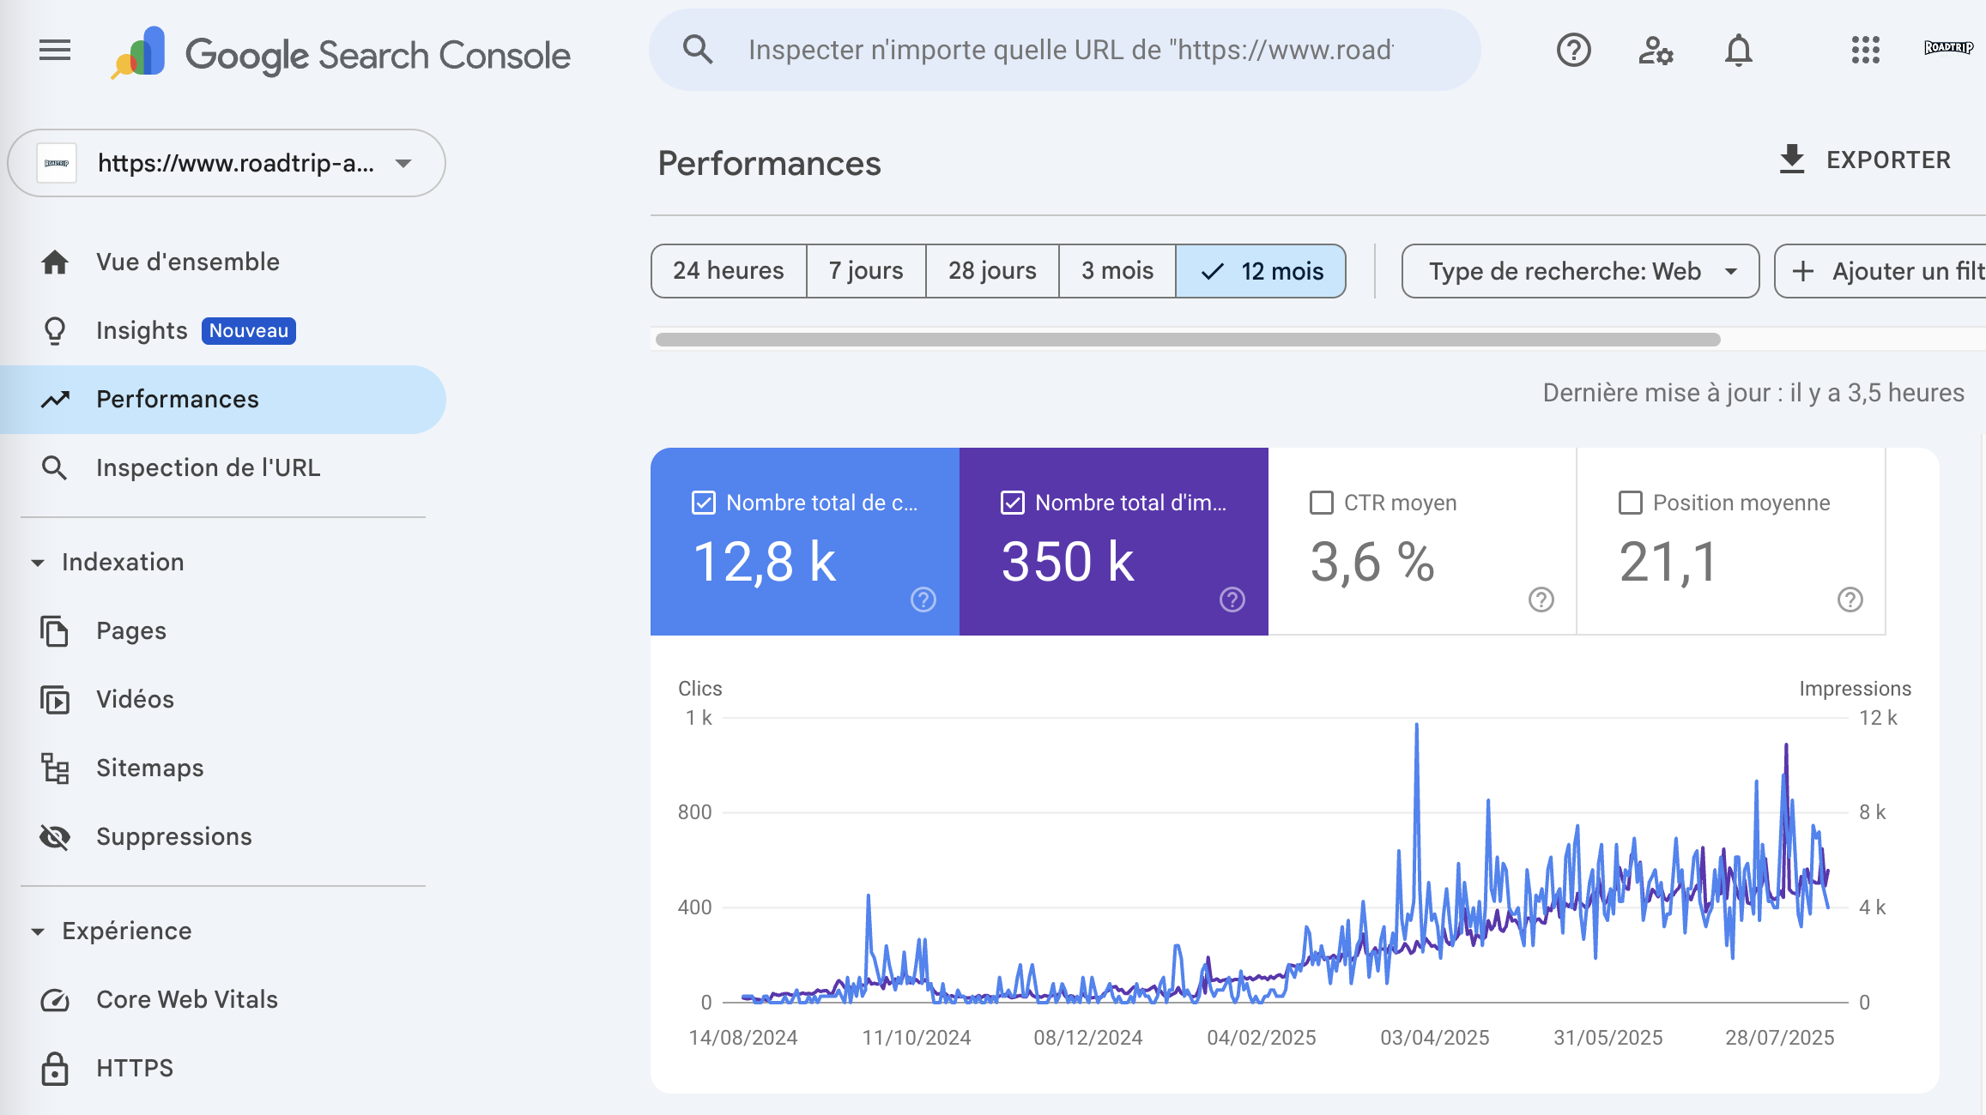Image resolution: width=1986 pixels, height=1115 pixels.
Task: Click the property site favicon
Action: [57, 163]
